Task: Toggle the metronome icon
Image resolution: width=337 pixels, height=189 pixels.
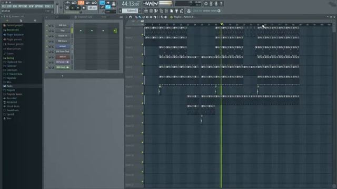Action: [68, 3]
